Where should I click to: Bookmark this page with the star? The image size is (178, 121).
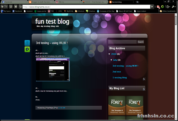[x=21, y=7]
